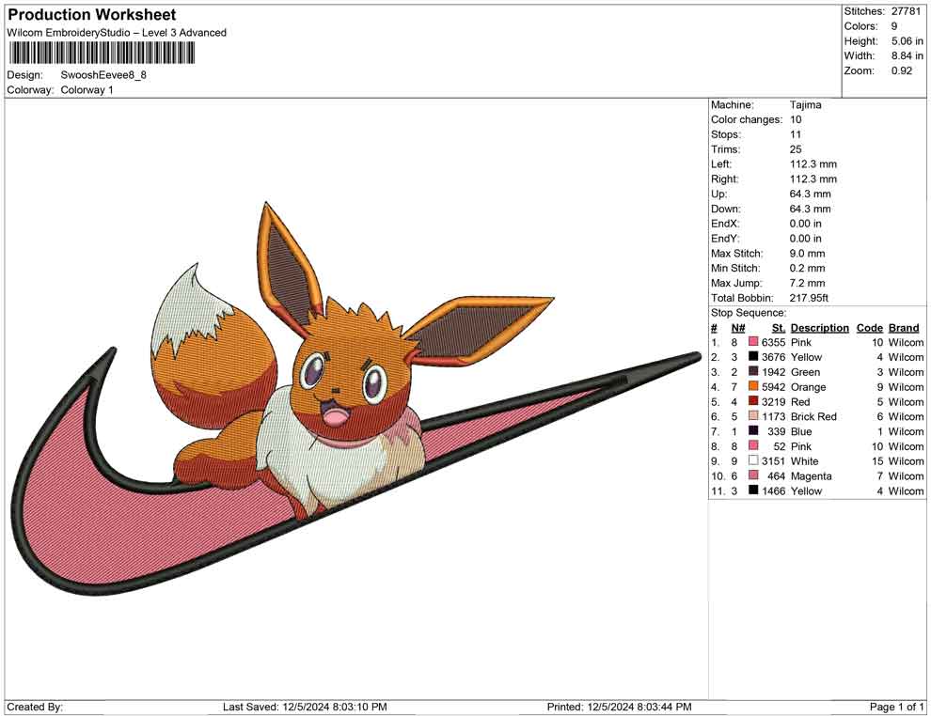Click the Brand column header

(903, 328)
